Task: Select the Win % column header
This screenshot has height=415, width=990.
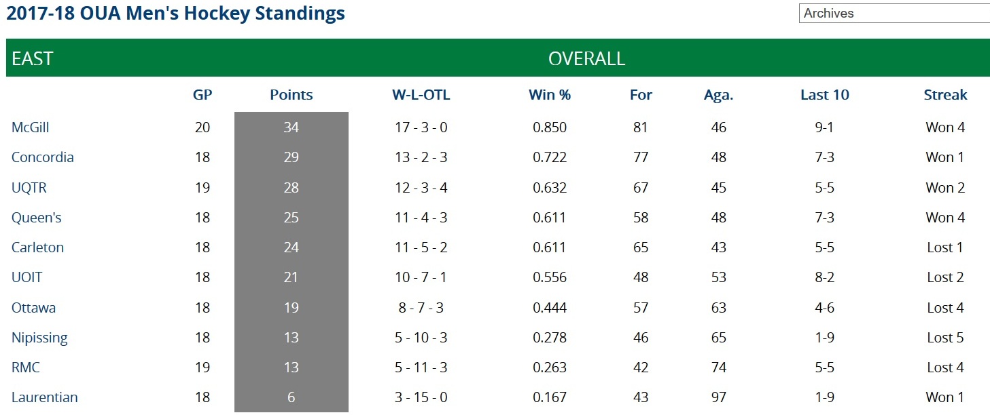Action: click(550, 95)
